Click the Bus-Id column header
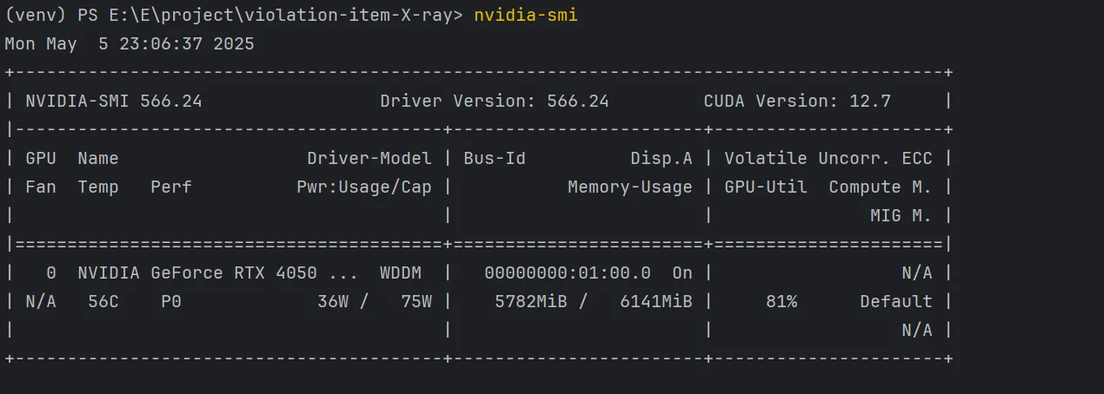The height and width of the screenshot is (394, 1104). tap(494, 158)
